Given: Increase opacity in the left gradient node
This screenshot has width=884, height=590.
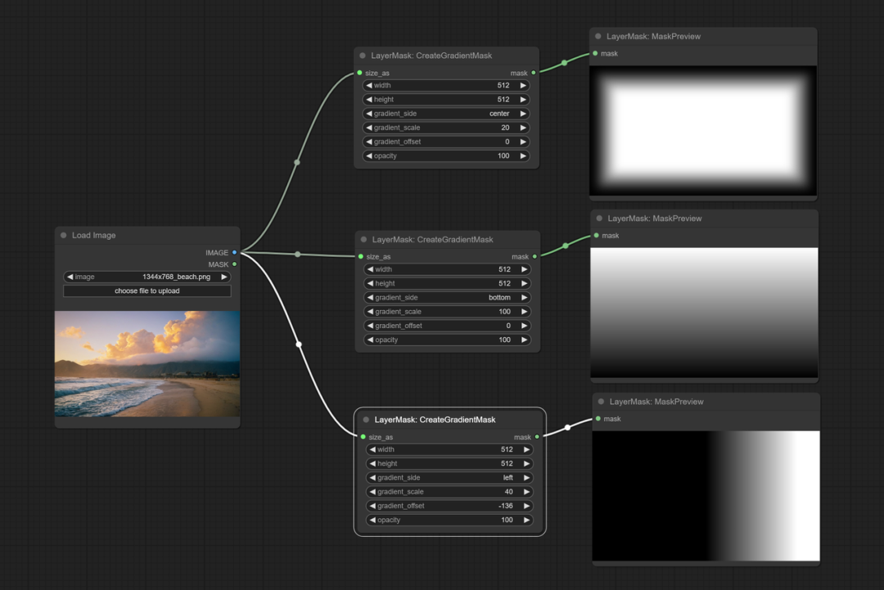Looking at the screenshot, I should [x=526, y=520].
